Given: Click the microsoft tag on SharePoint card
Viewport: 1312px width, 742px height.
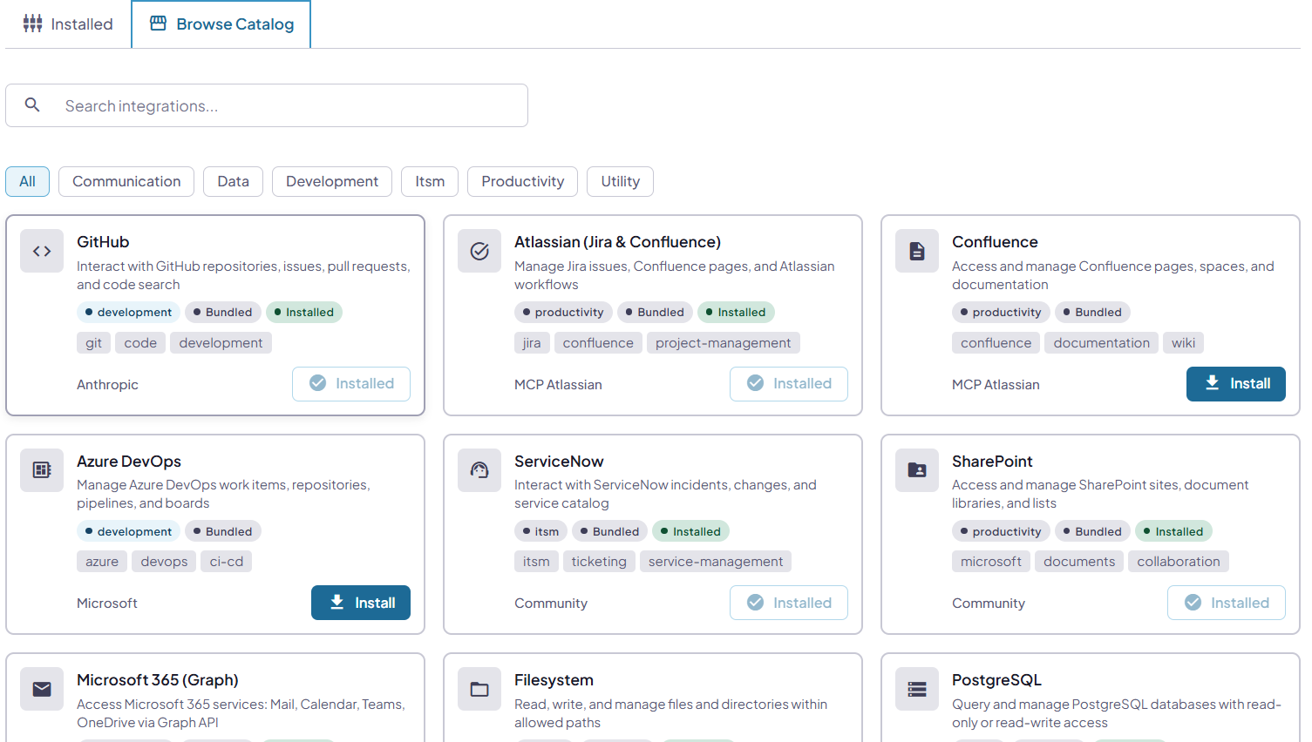Looking at the screenshot, I should 990,561.
